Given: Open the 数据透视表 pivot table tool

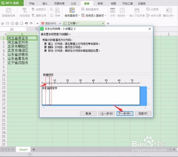Looking at the screenshot, I should (9, 12).
